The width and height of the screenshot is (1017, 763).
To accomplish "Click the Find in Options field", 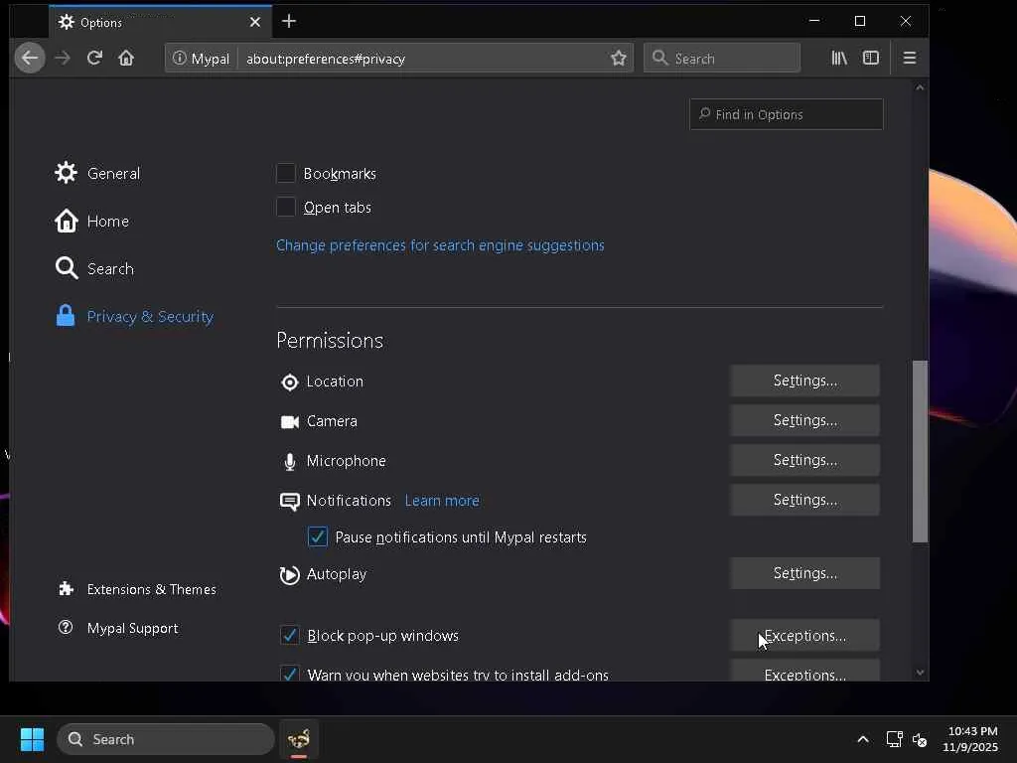I will tap(787, 114).
